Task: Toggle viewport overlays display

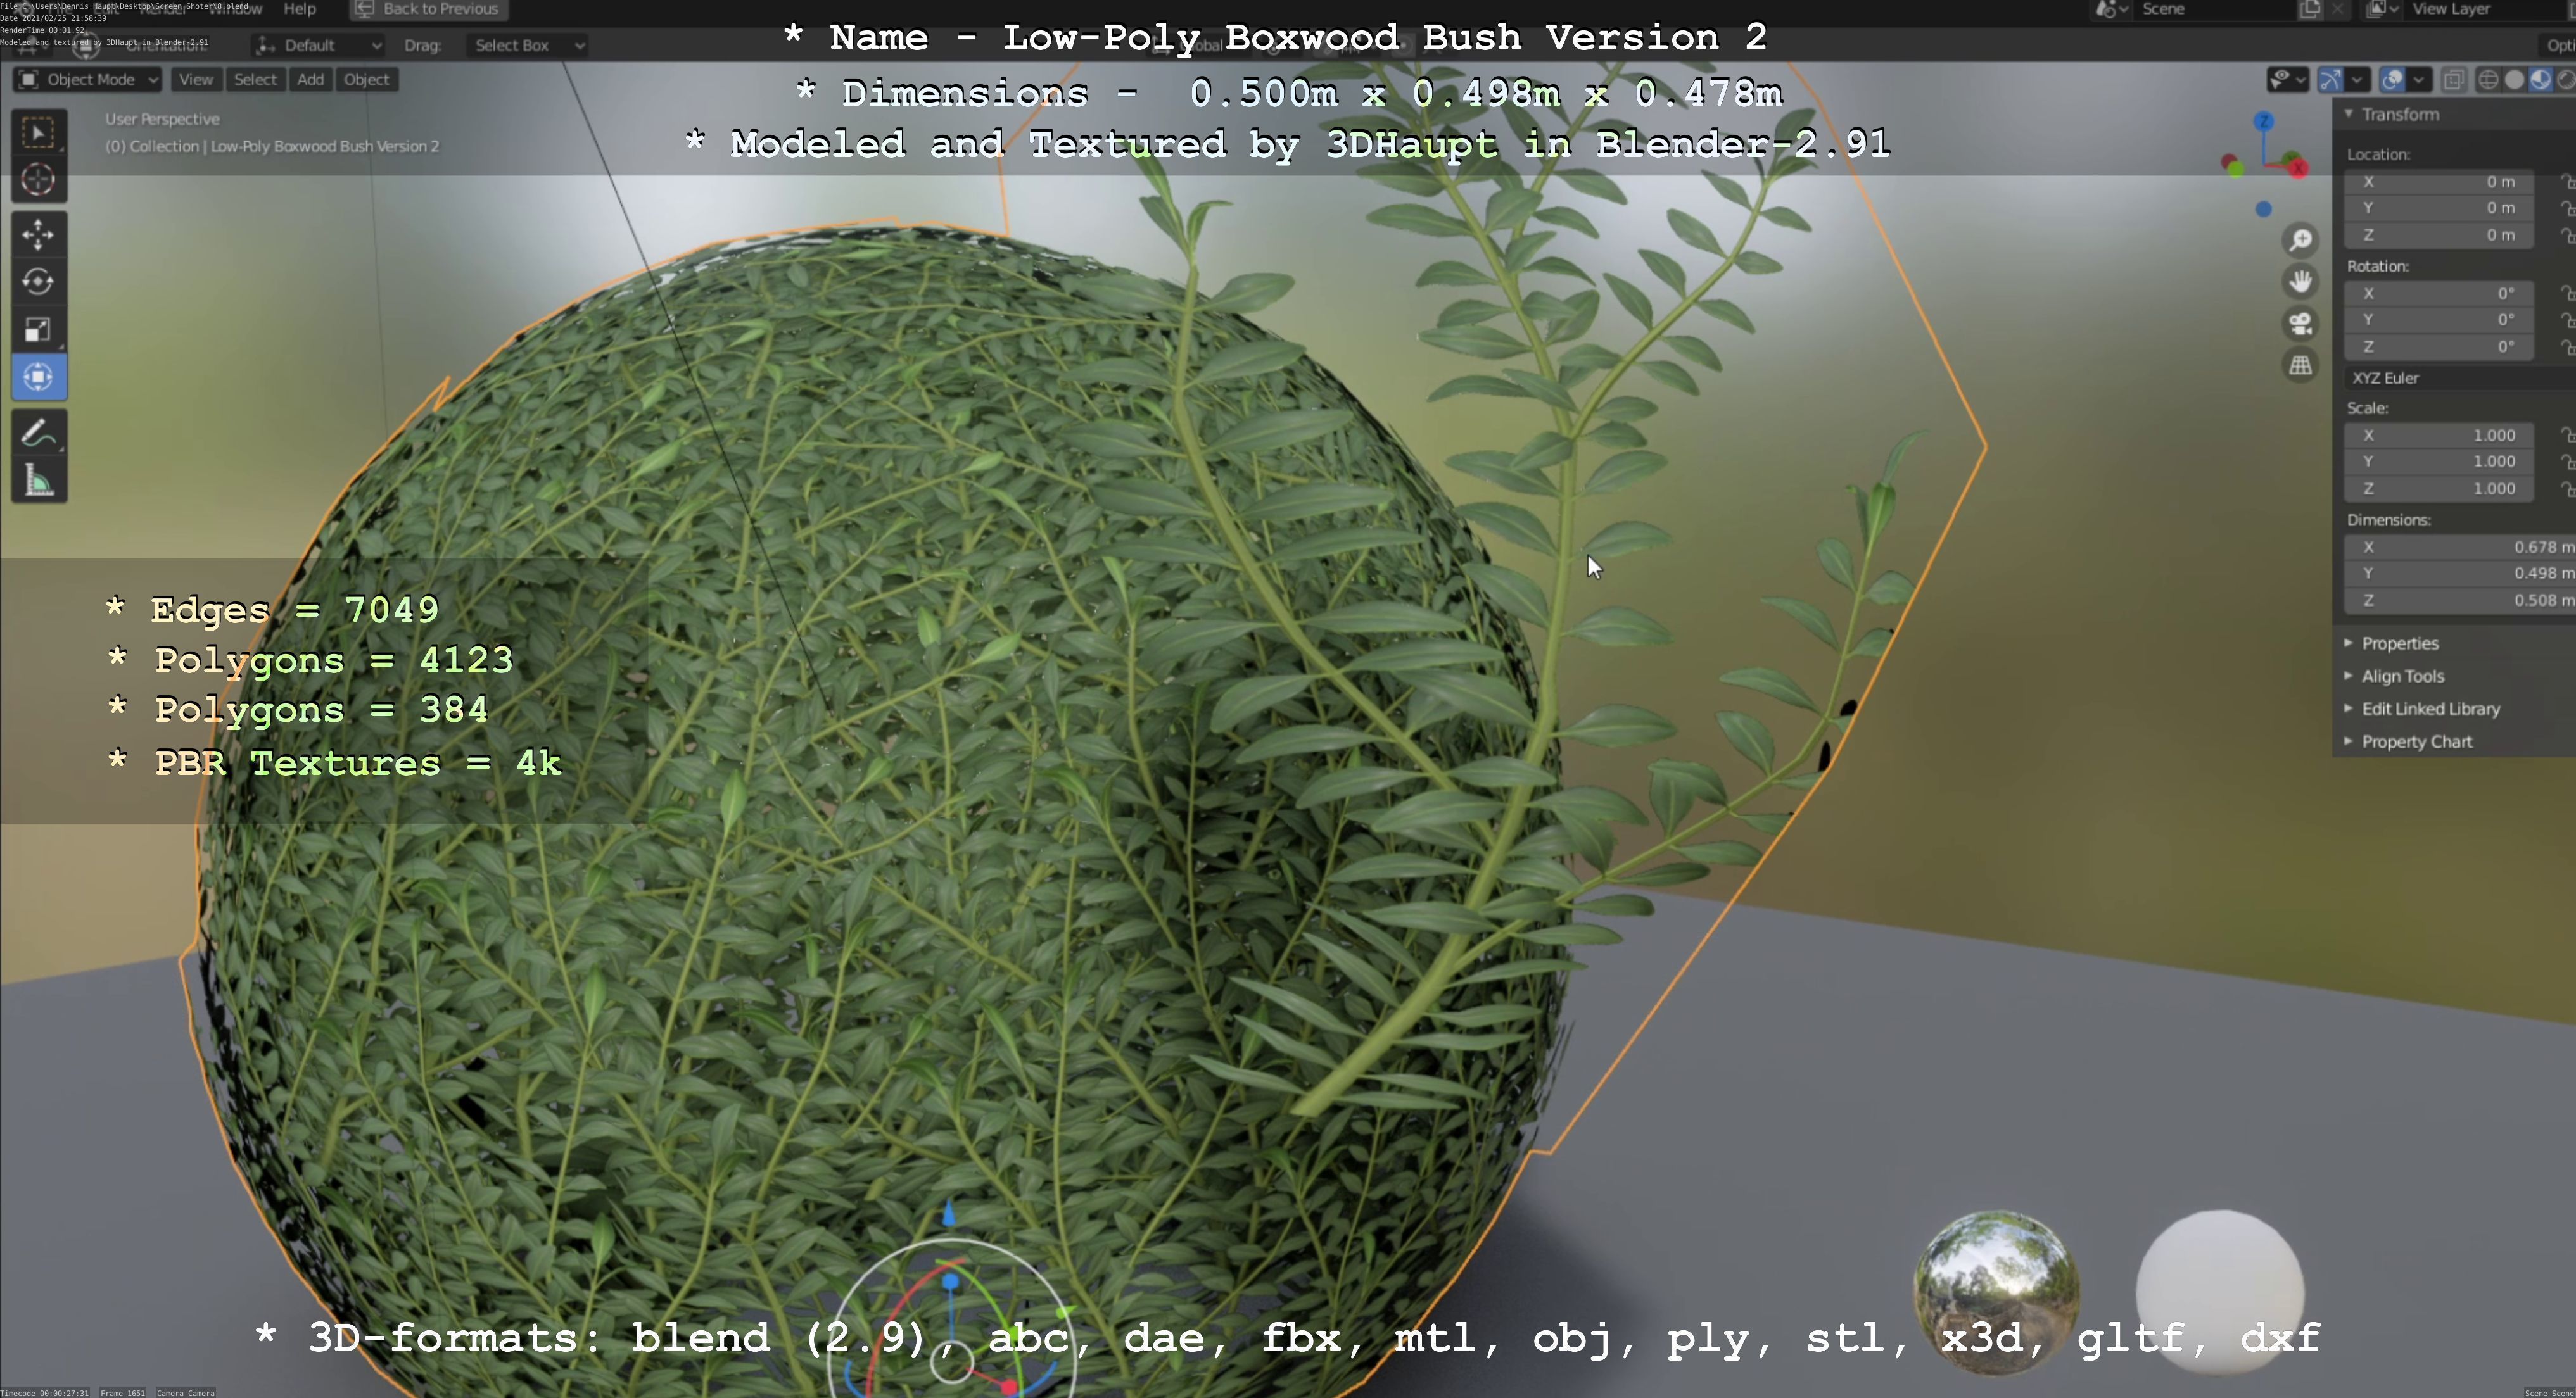Action: click(2392, 80)
